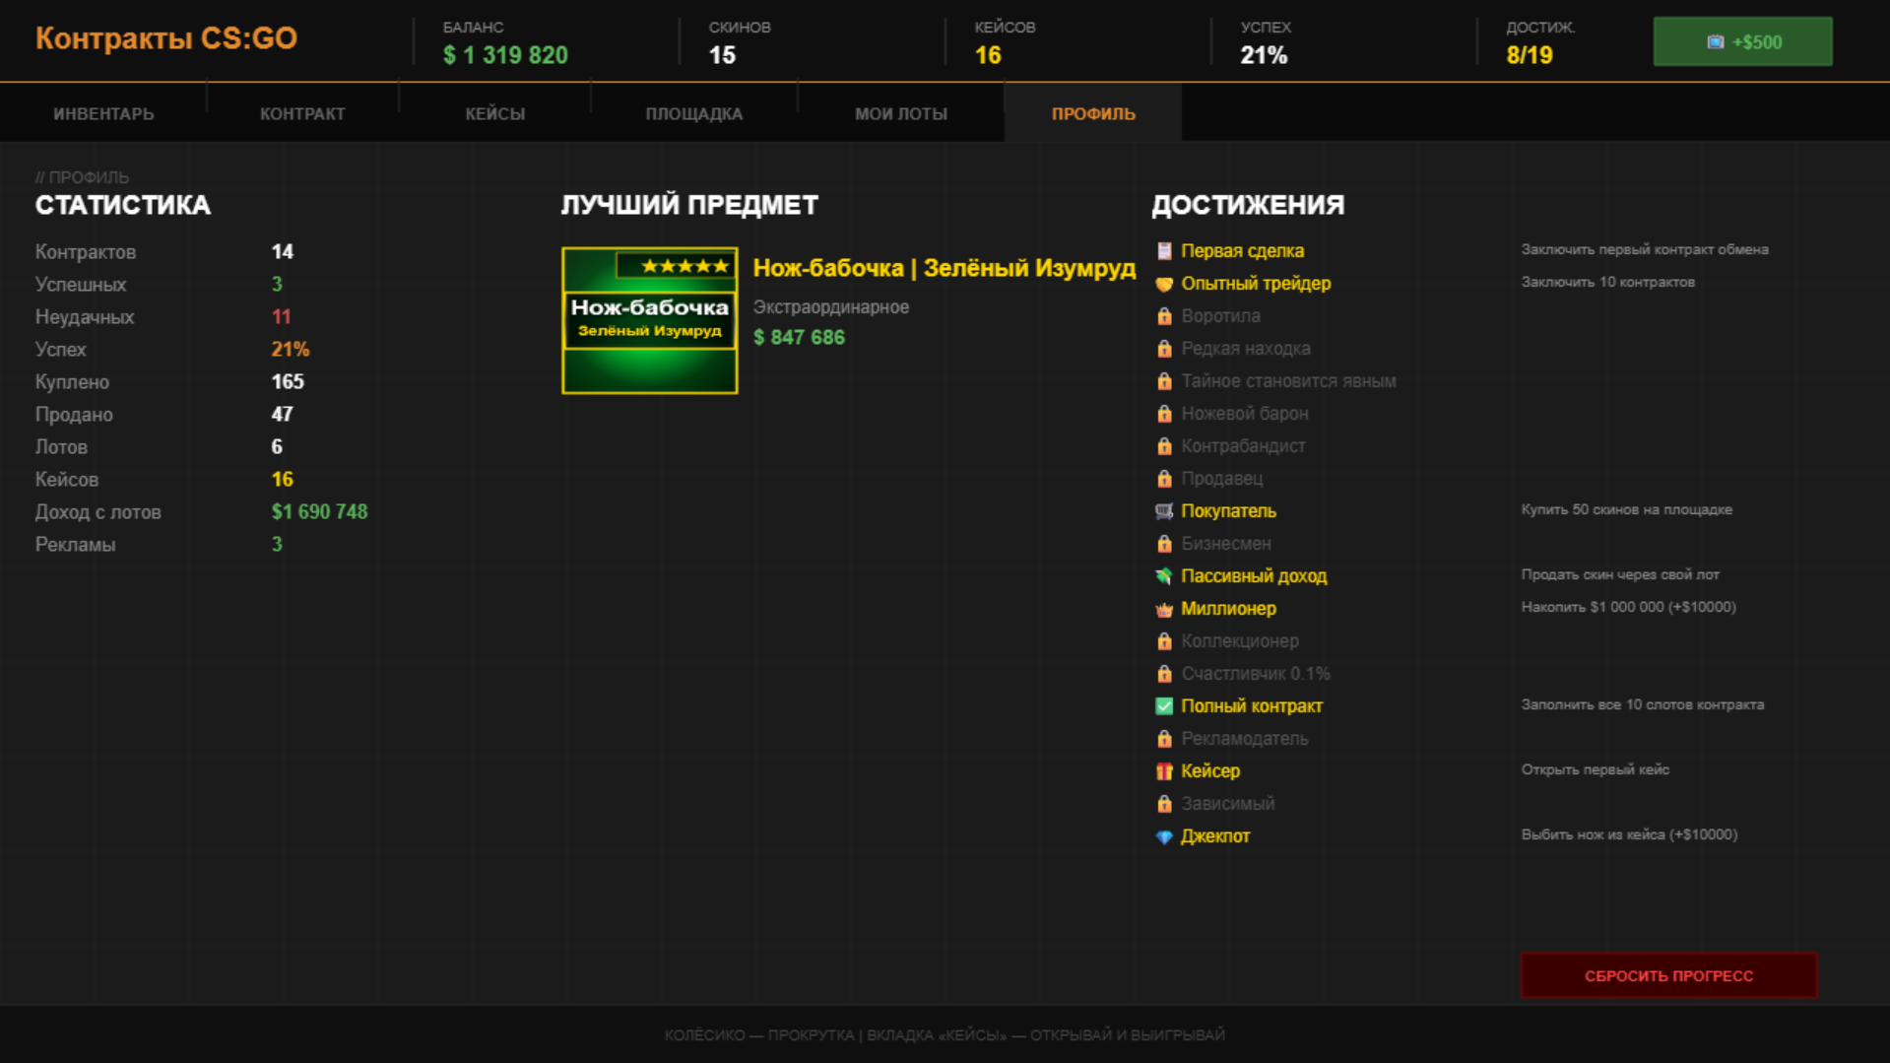Click the Пассивный доход money icon
The height and width of the screenshot is (1063, 1890).
click(x=1164, y=576)
